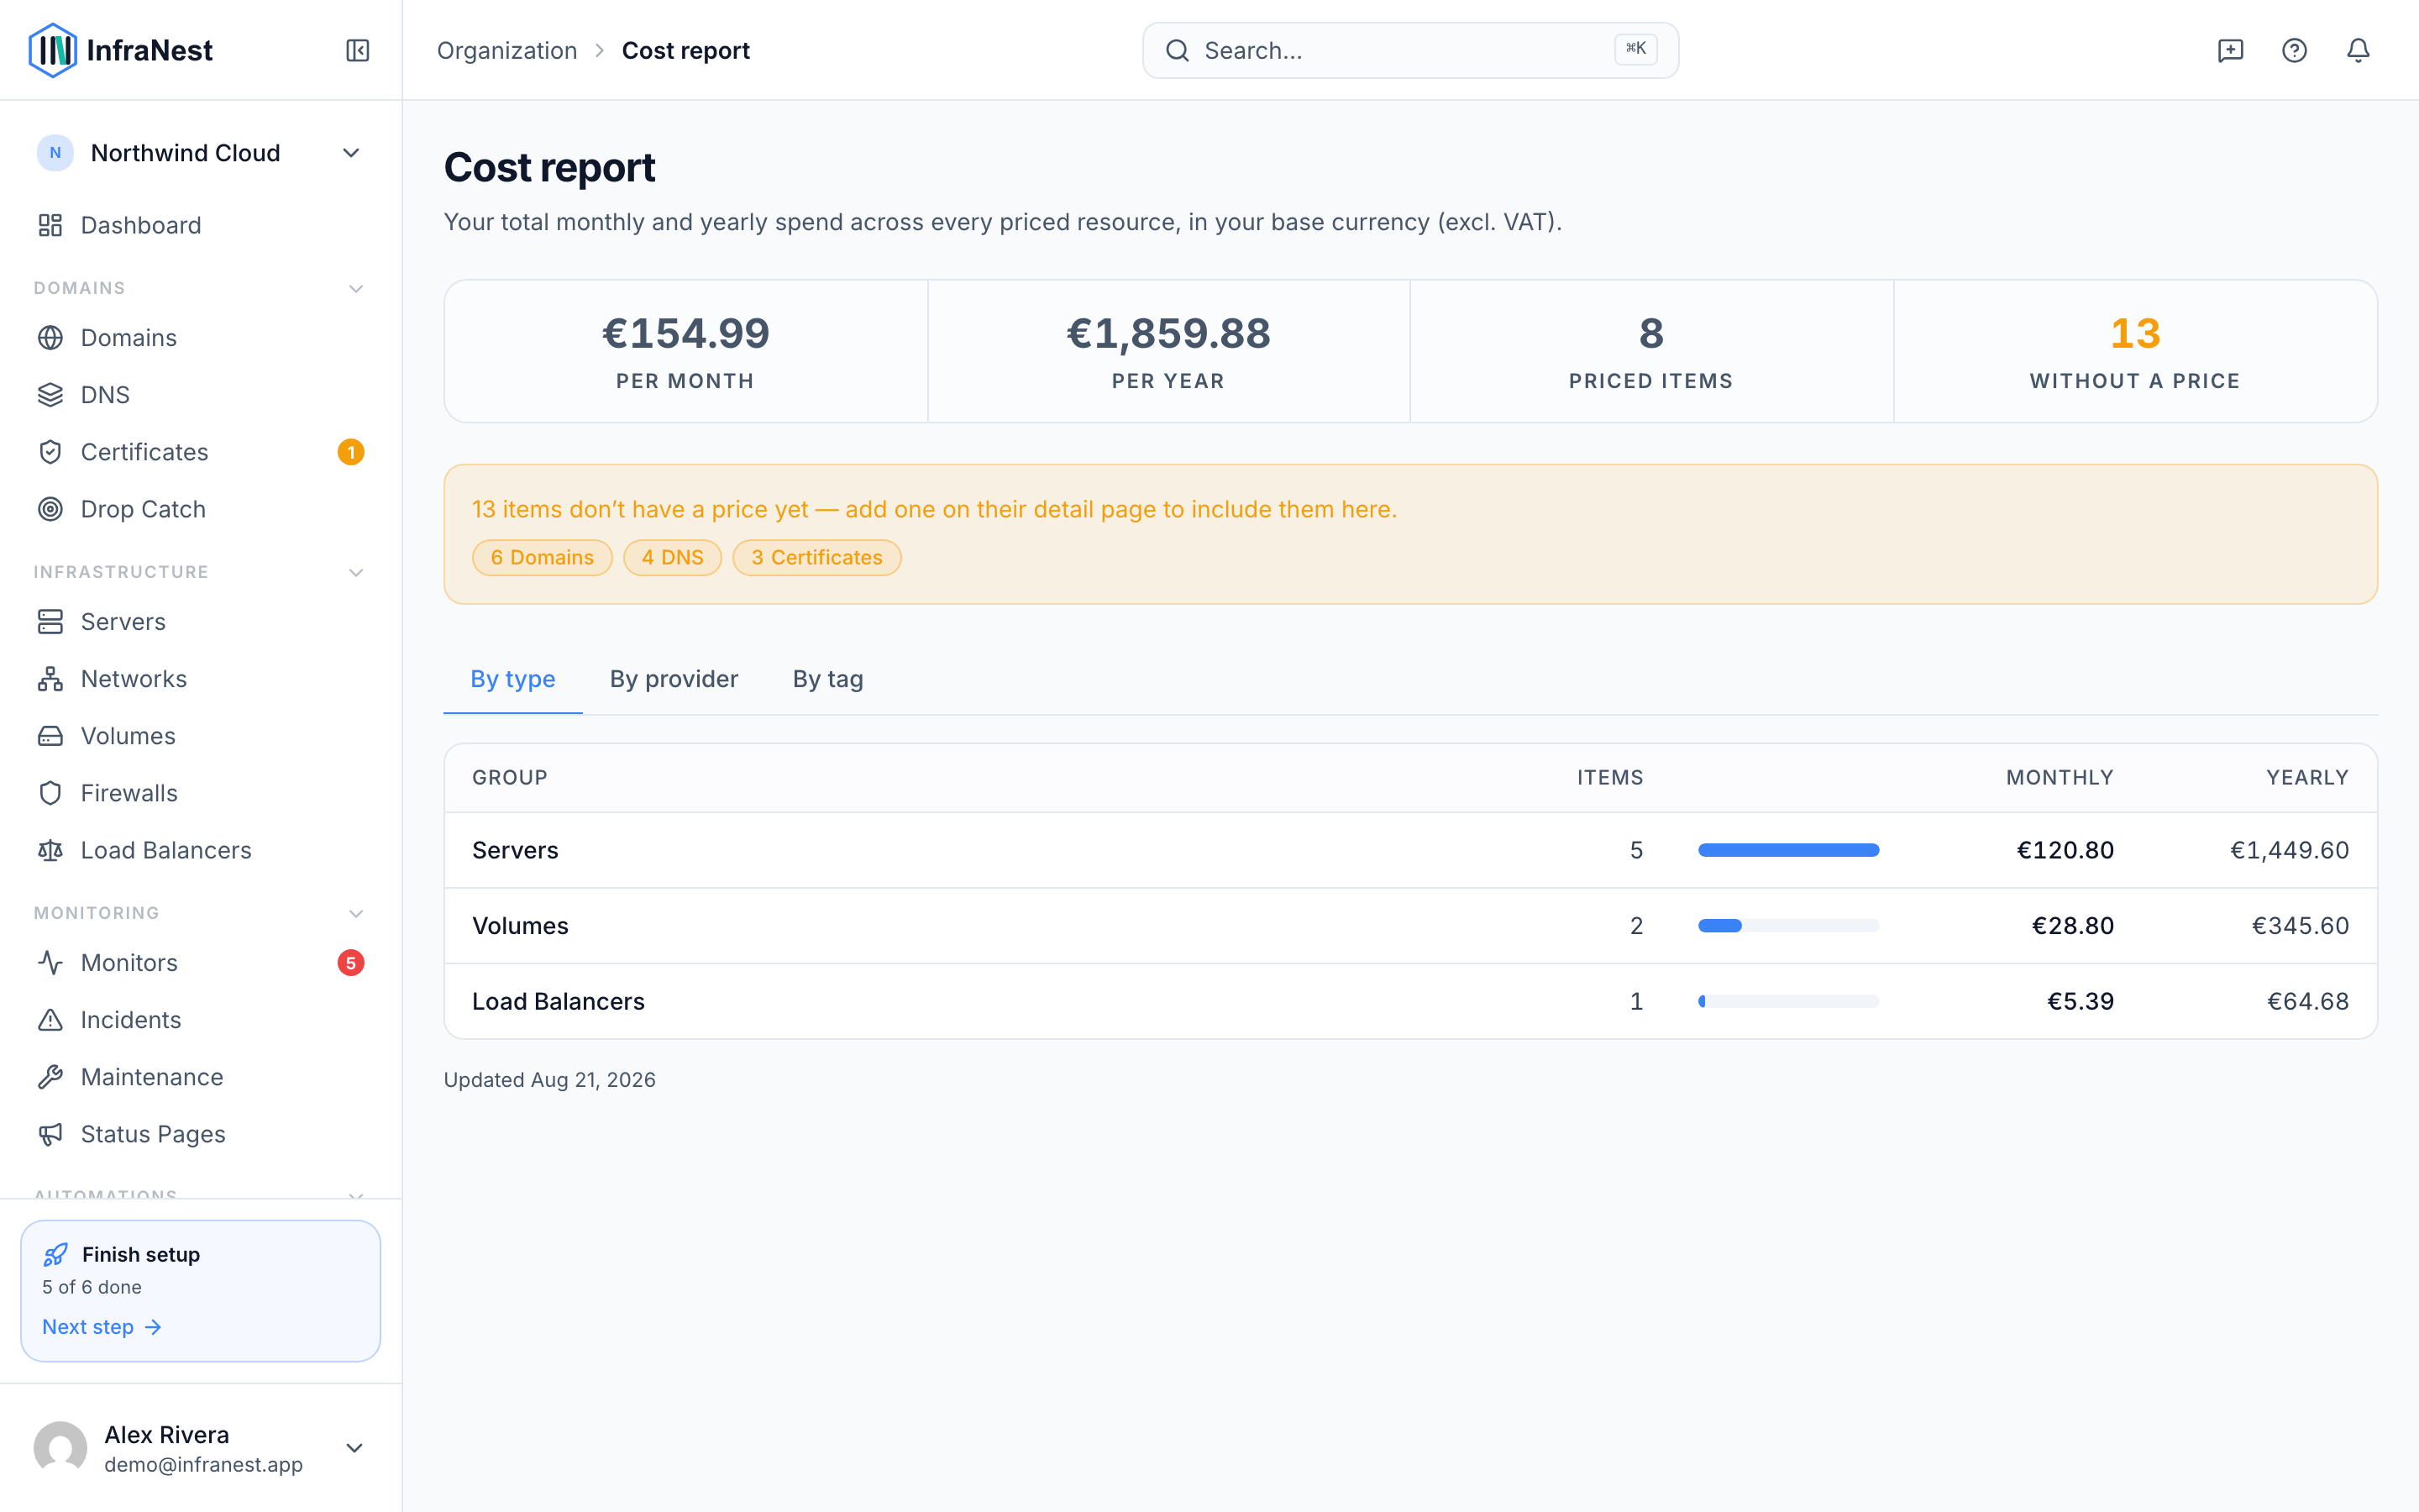2419x1512 pixels.
Task: Click the Maintenance wrench icon
Action: [50, 1077]
